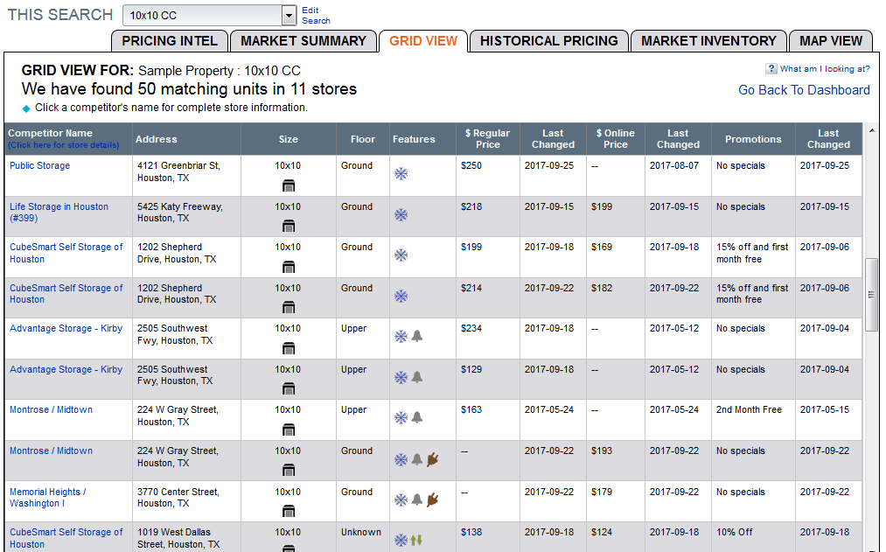Open Montrose / Midtown link in the $163 row
The width and height of the screenshot is (886, 552).
click(x=51, y=409)
